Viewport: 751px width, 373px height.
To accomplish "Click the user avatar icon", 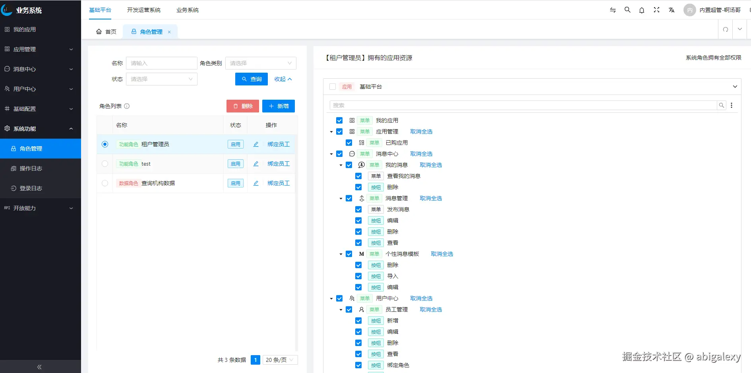I will point(689,10).
